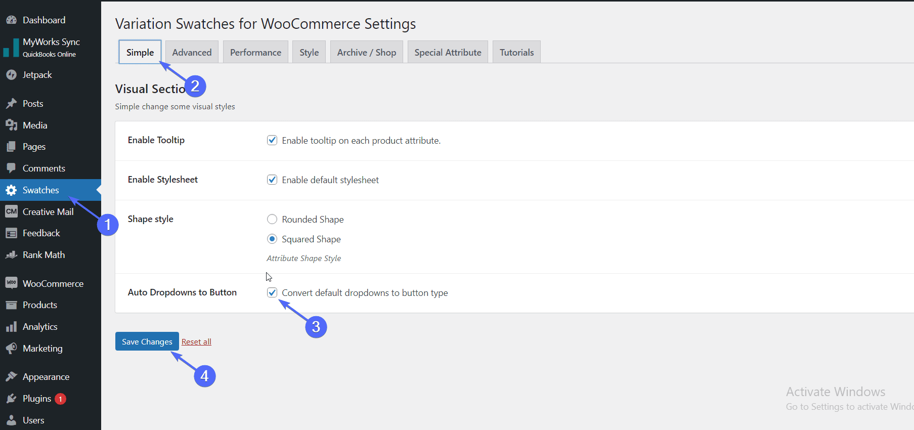Click the Swatches gear icon
Image resolution: width=914 pixels, height=430 pixels.
(x=11, y=190)
